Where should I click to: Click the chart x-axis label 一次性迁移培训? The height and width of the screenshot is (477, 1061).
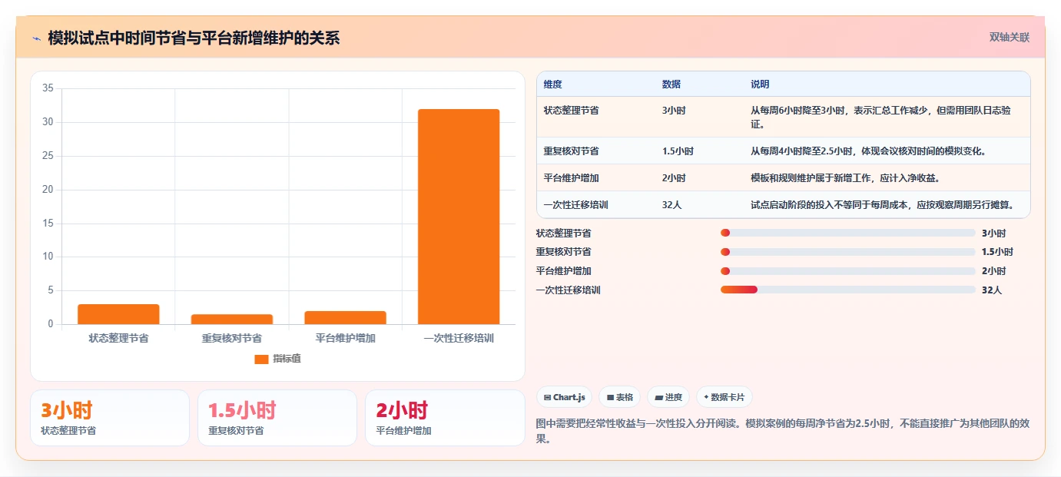click(x=459, y=338)
